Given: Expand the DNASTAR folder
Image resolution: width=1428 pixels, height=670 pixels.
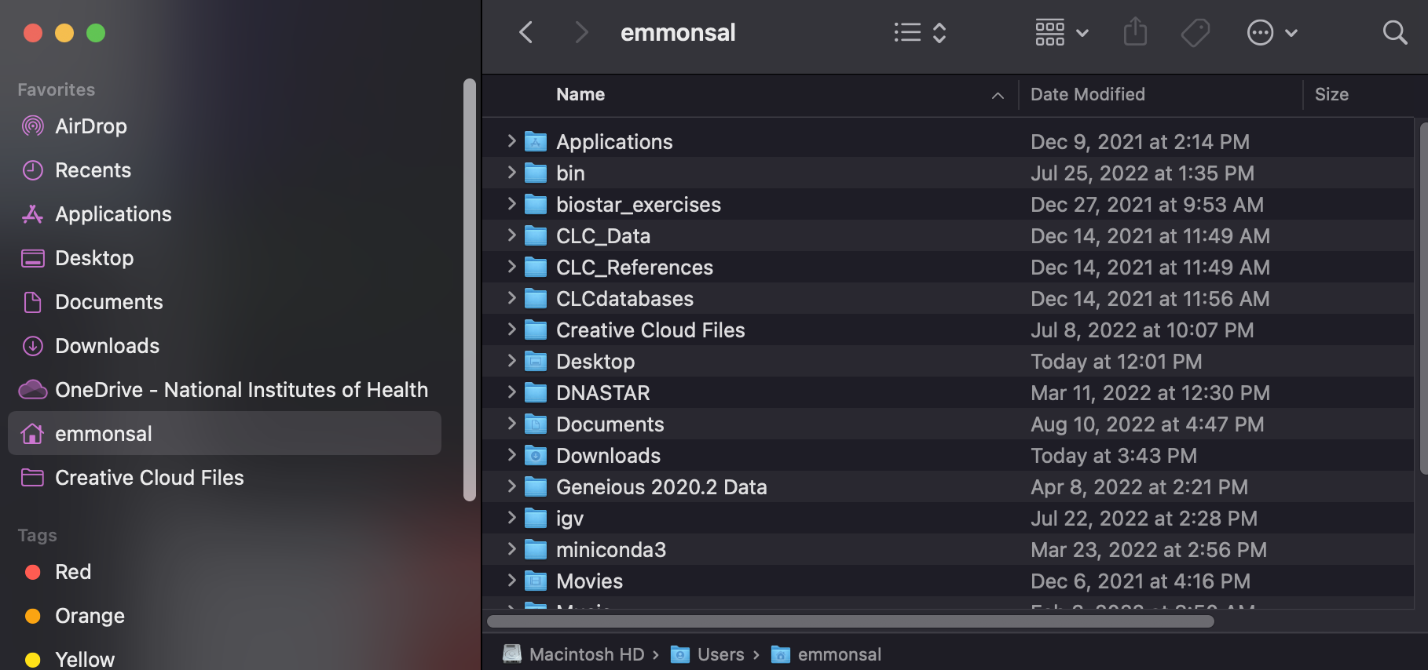Looking at the screenshot, I should [x=511, y=392].
